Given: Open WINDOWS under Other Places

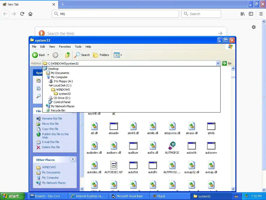Looking at the screenshot, I should pos(49,167).
